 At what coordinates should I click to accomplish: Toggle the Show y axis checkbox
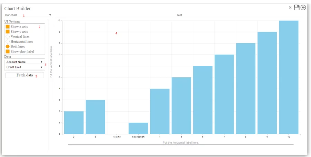[8, 32]
